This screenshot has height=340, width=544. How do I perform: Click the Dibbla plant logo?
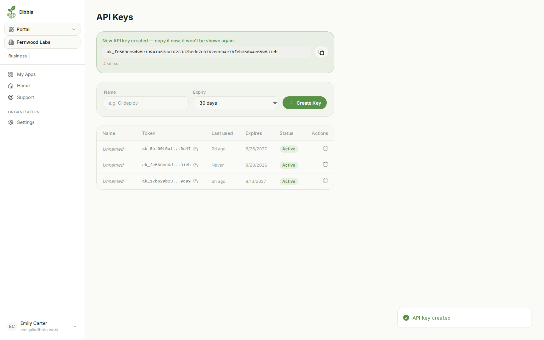coord(12,12)
